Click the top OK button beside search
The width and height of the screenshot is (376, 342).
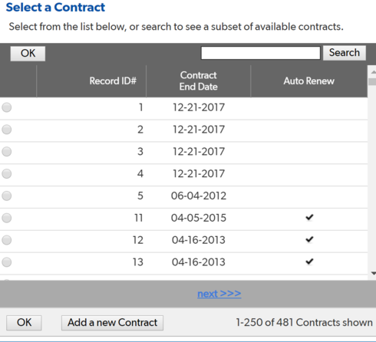pyautogui.click(x=28, y=54)
